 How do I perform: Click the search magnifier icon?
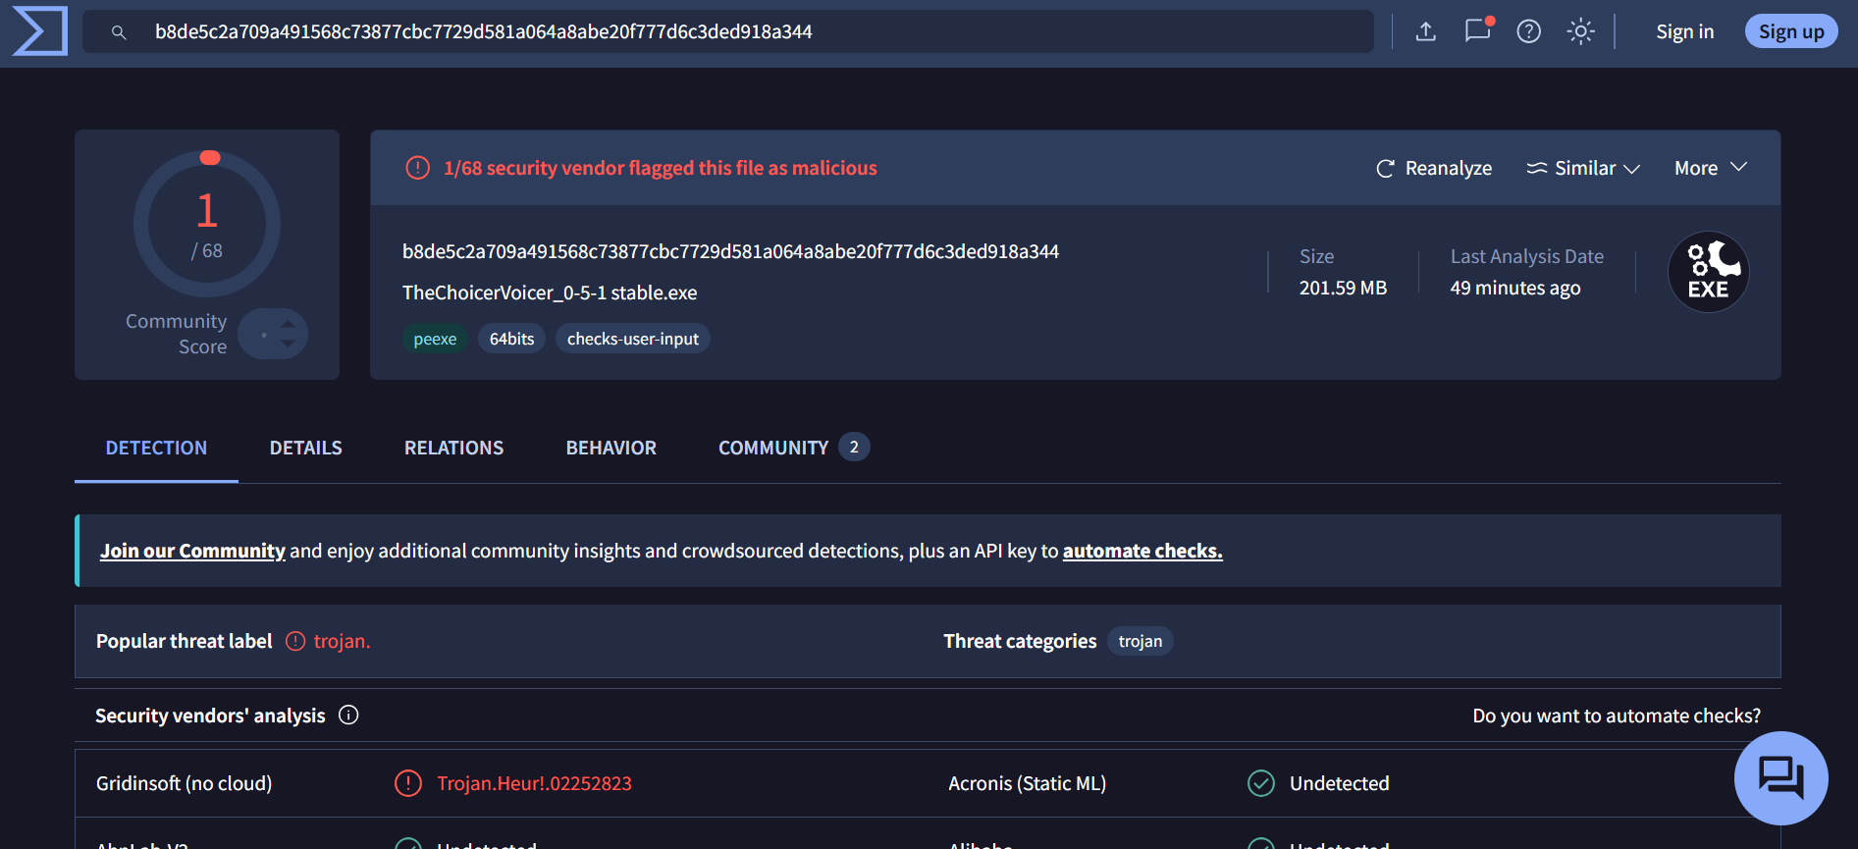pos(119,32)
